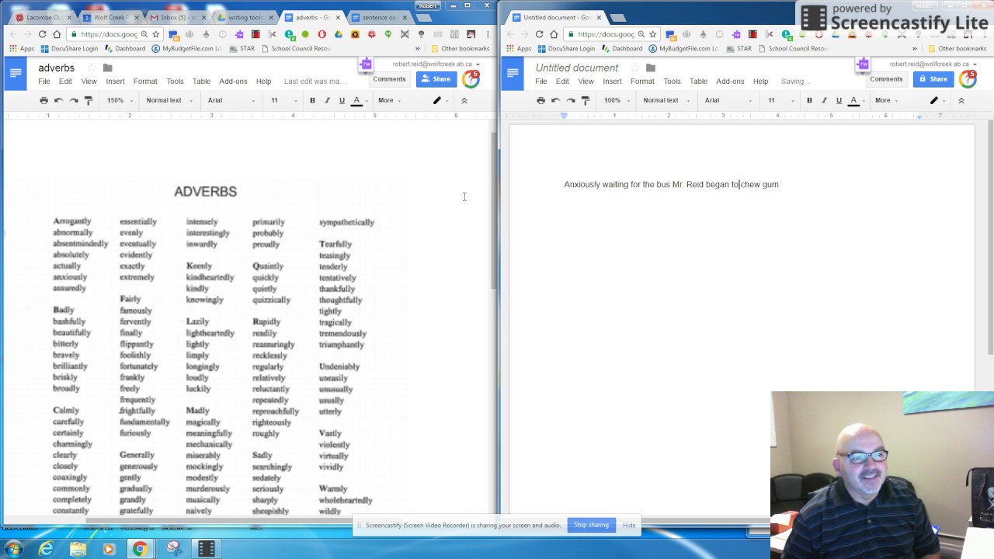Open font size dropdown in adverbs window
994x559 pixels.
[x=283, y=100]
